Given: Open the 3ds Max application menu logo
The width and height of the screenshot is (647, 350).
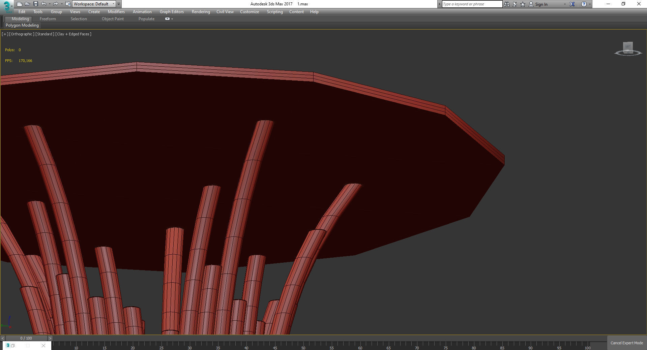Looking at the screenshot, I should pyautogui.click(x=6, y=6).
